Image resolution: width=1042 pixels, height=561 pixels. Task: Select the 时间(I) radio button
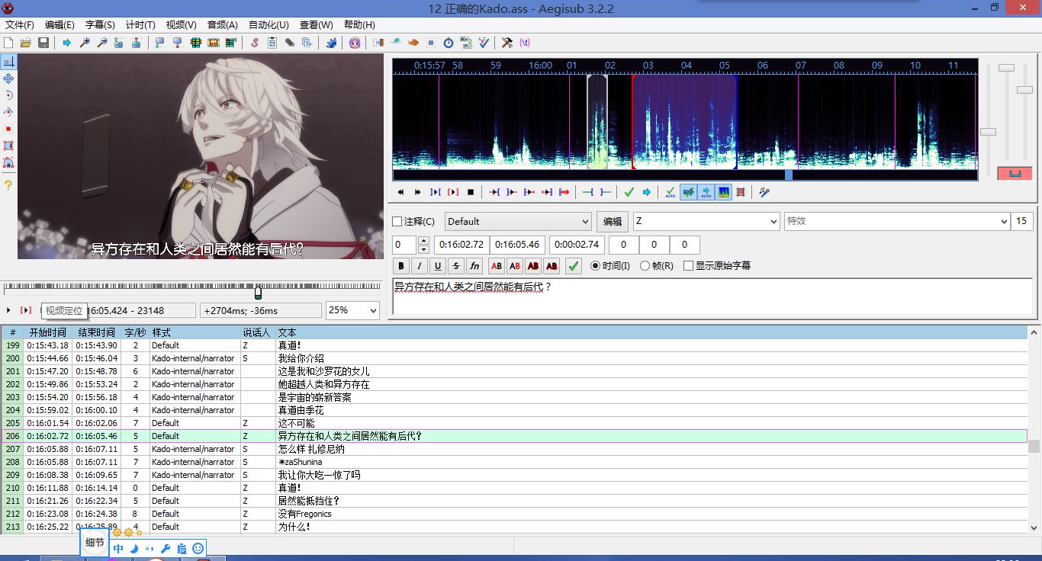point(610,266)
